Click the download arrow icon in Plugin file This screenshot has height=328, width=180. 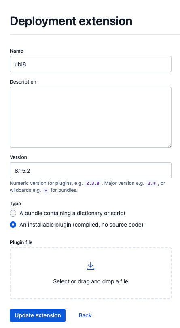coord(91,266)
